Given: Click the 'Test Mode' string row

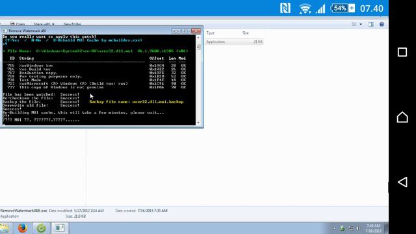Looking at the screenshot, I should [x=97, y=80].
